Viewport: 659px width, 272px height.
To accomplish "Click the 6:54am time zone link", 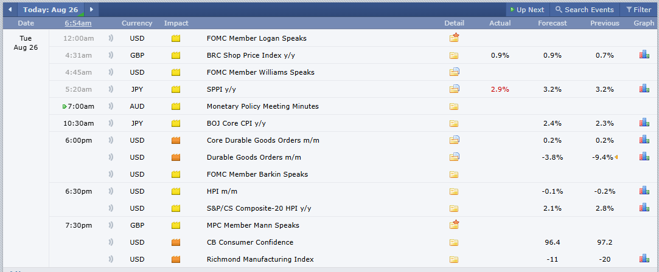I will pos(78,23).
